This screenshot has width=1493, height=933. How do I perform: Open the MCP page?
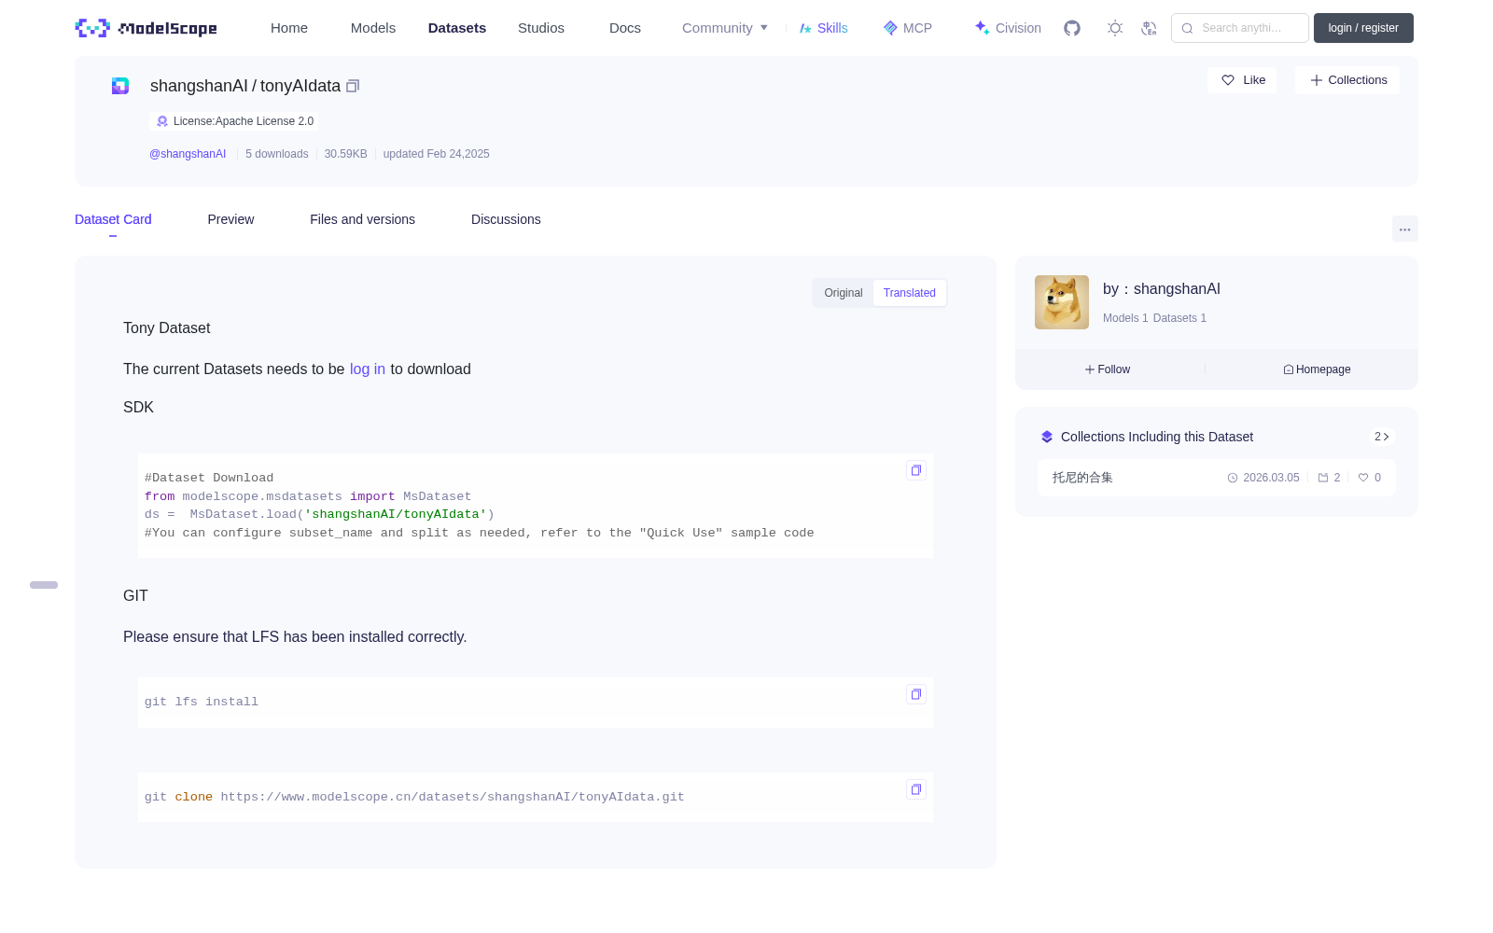pyautogui.click(x=908, y=28)
